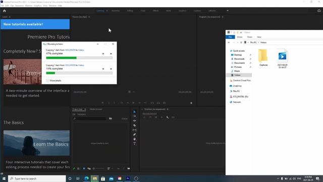Go up one folder in File Explorer
323x182 pixels.
tap(241, 42)
